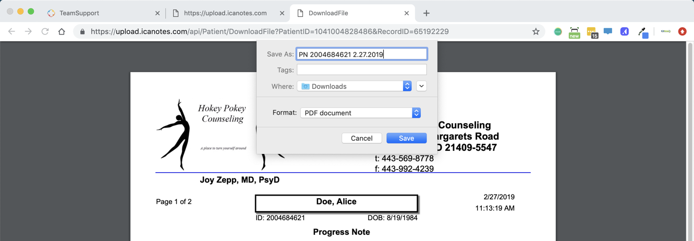Image resolution: width=694 pixels, height=241 pixels.
Task: Switch to the upload.icanotes.com tab
Action: (225, 13)
